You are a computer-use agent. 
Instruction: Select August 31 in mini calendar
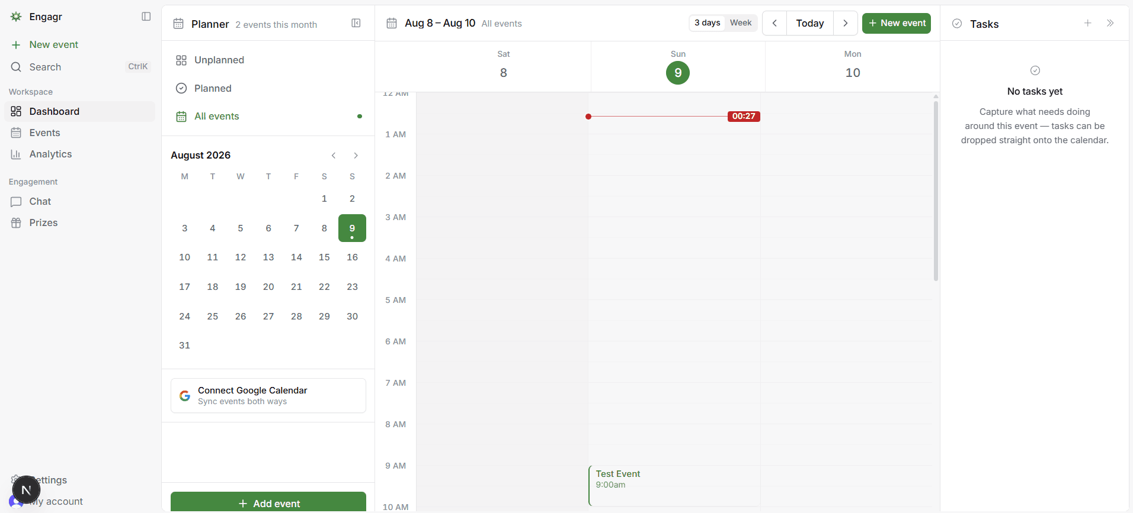(184, 346)
